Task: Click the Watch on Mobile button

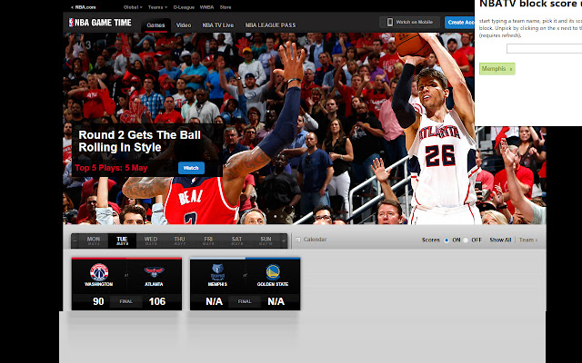Action: click(x=410, y=22)
